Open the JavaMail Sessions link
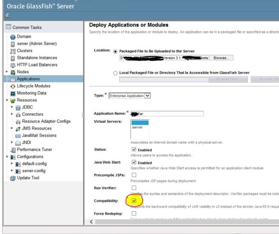 [x=39, y=136]
